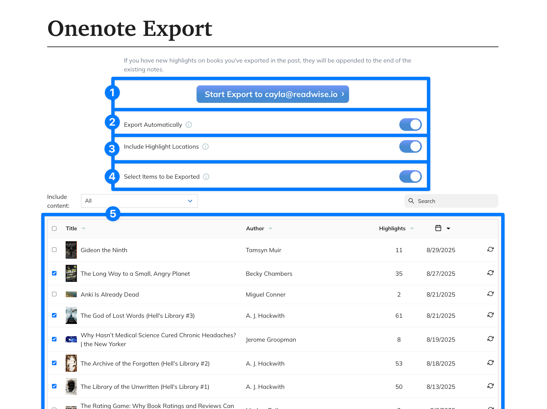Click the Start Export to cayla@readwise.io button
547x409 pixels.
272,94
